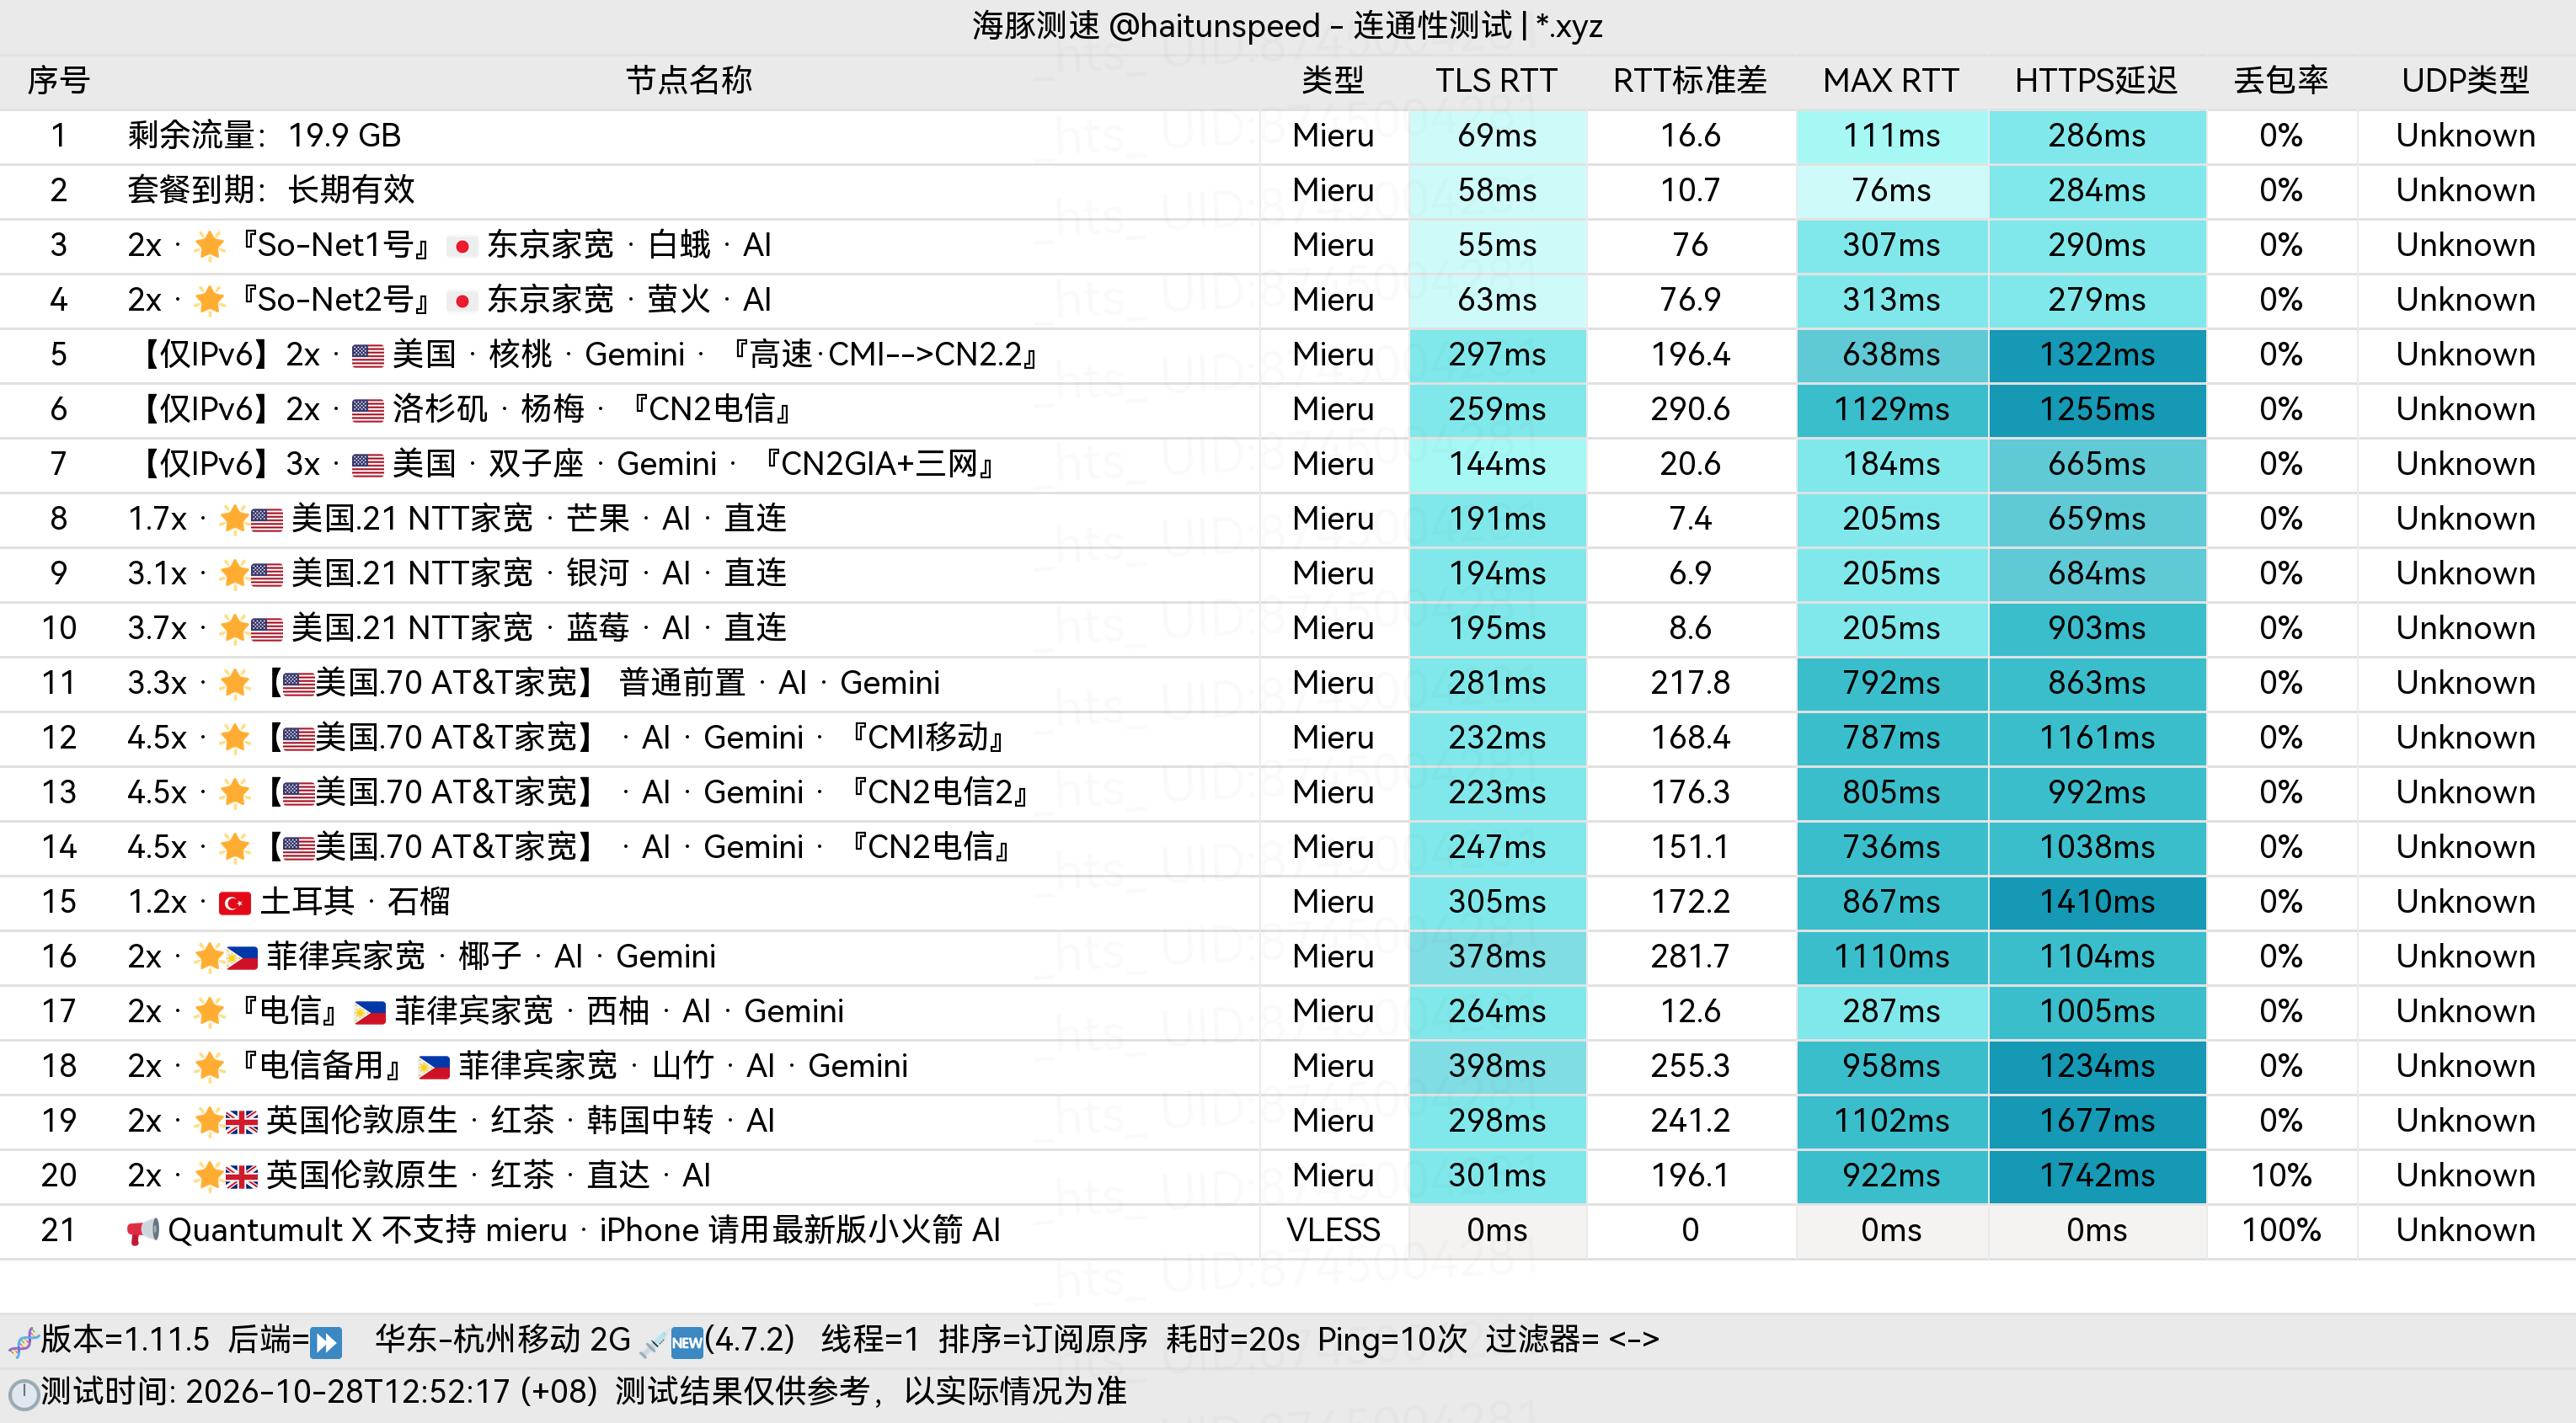Click the test time 2026-10-28T12:52:17
Screen dimensions: 2576x1423
point(348,1392)
